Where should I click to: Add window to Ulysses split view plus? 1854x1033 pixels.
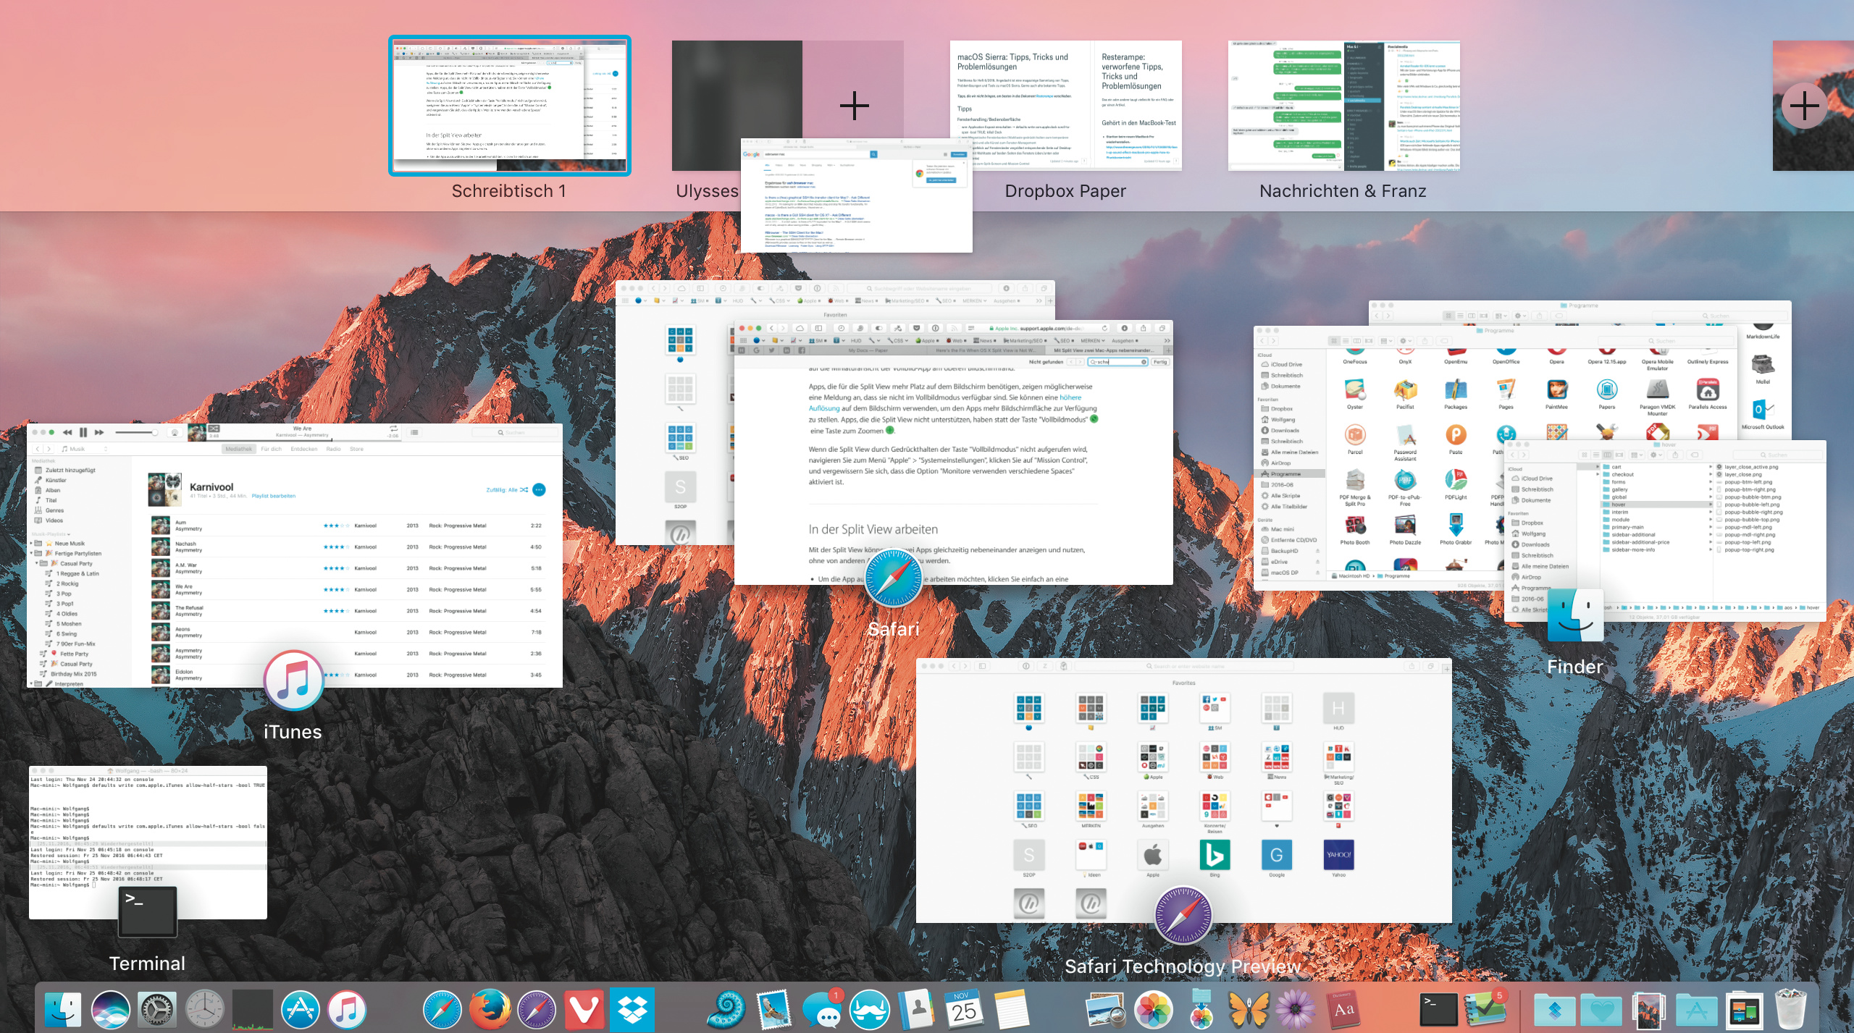pos(855,106)
